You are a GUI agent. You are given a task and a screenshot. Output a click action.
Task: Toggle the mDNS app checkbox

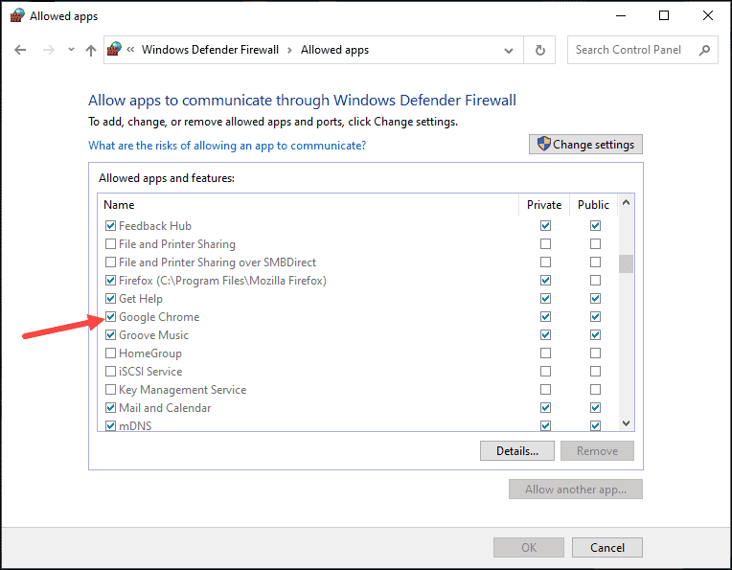point(110,425)
